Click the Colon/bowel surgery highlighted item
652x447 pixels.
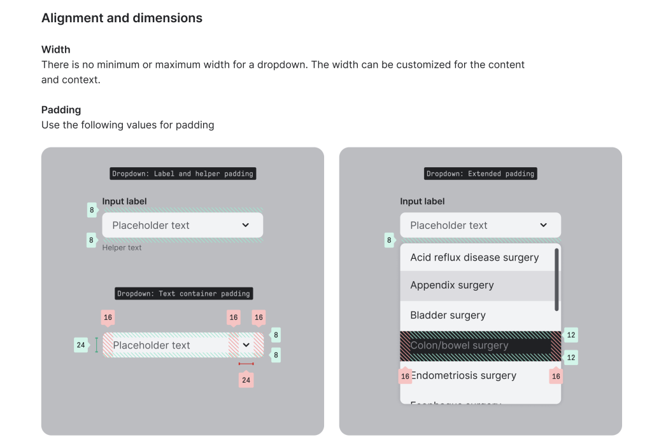(459, 346)
